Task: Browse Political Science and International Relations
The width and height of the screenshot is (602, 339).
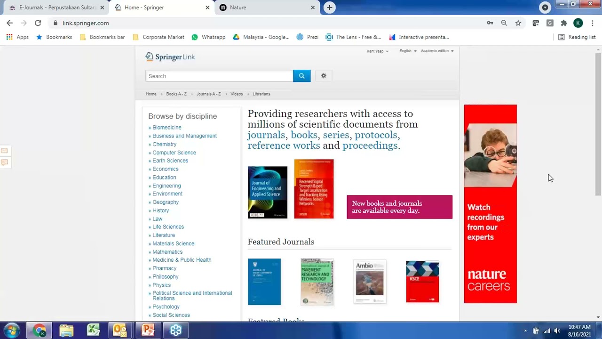Action: pos(192,296)
